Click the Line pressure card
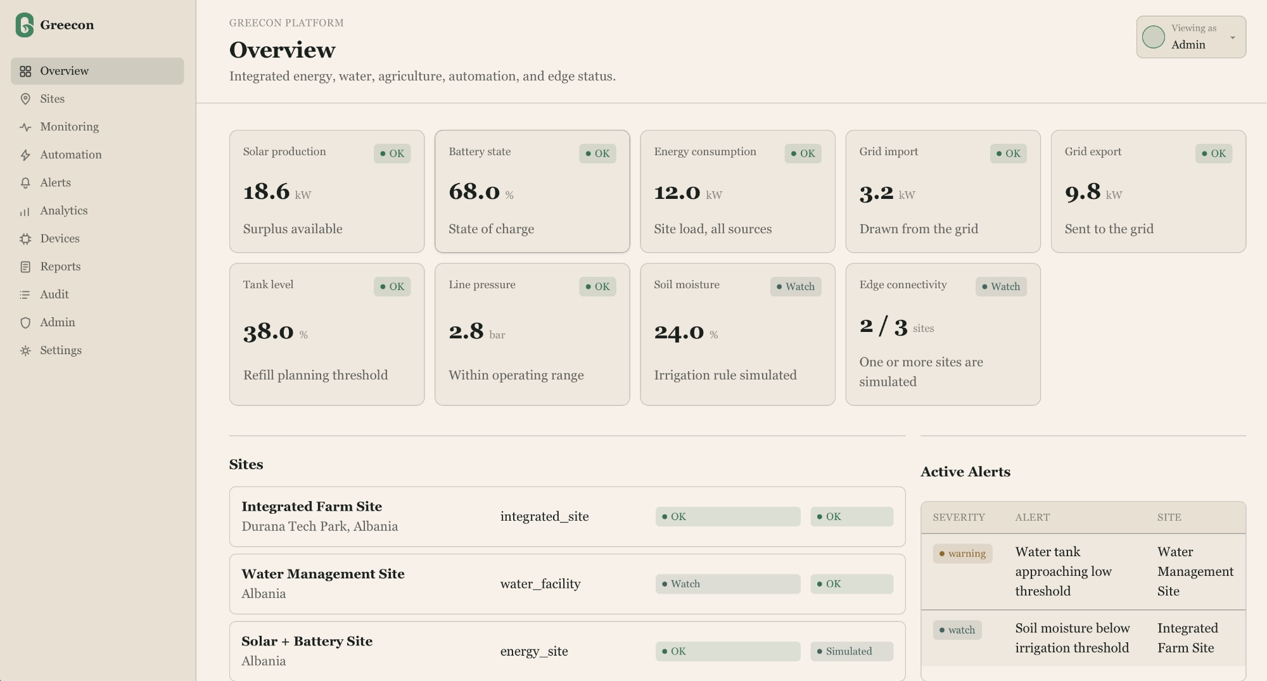The height and width of the screenshot is (681, 1267). [532, 334]
